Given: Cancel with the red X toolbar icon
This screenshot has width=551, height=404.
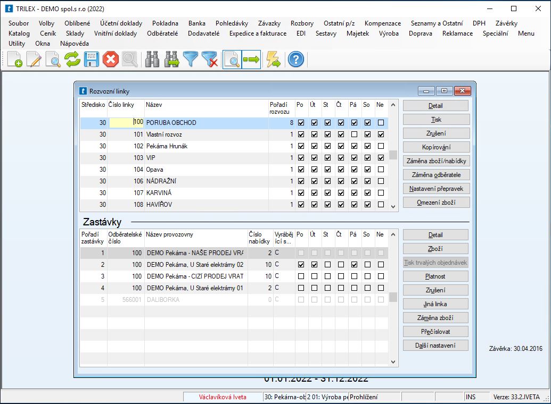Looking at the screenshot, I should tap(110, 60).
